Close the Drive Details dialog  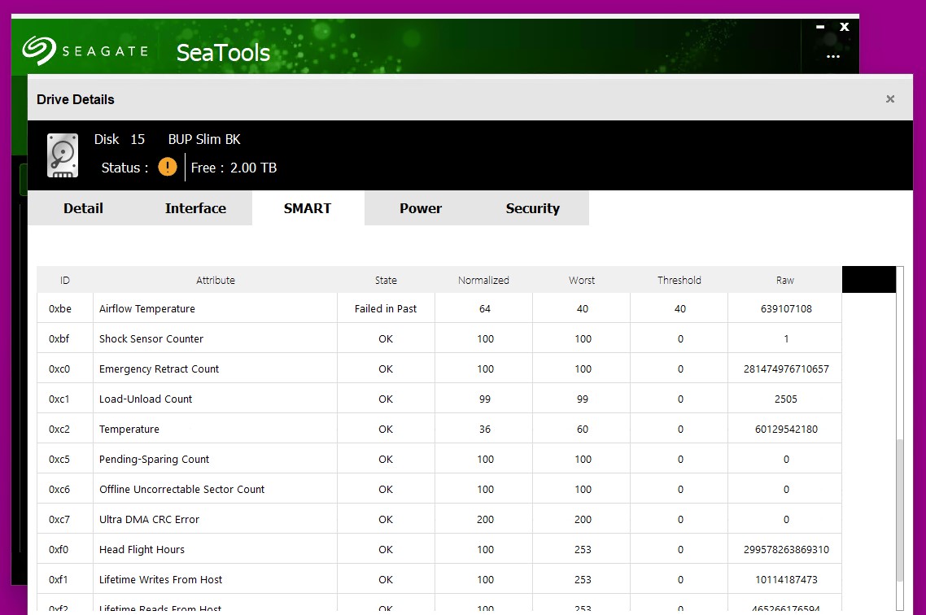(x=889, y=99)
